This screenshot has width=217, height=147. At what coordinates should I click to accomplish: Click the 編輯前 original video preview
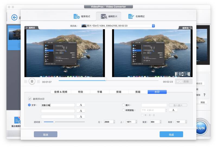tap(65, 53)
